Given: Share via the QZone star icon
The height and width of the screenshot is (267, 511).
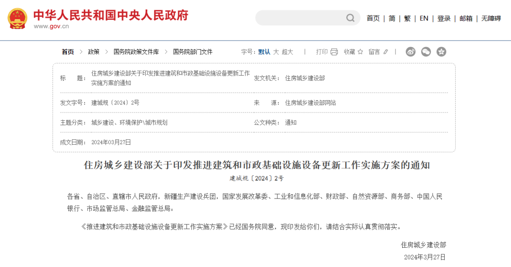Looking at the screenshot, I should (x=441, y=52).
